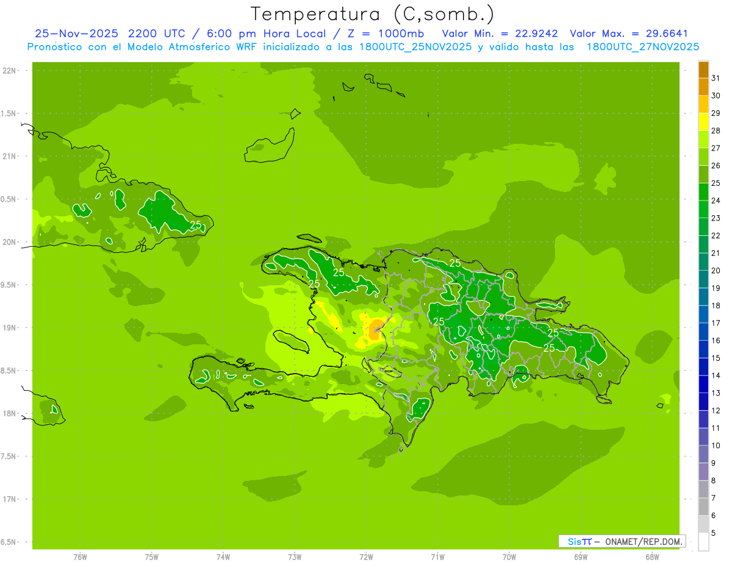Viewport: 732px width, 565px height.
Task: Click the '75W' longitude label
Action: [152, 557]
